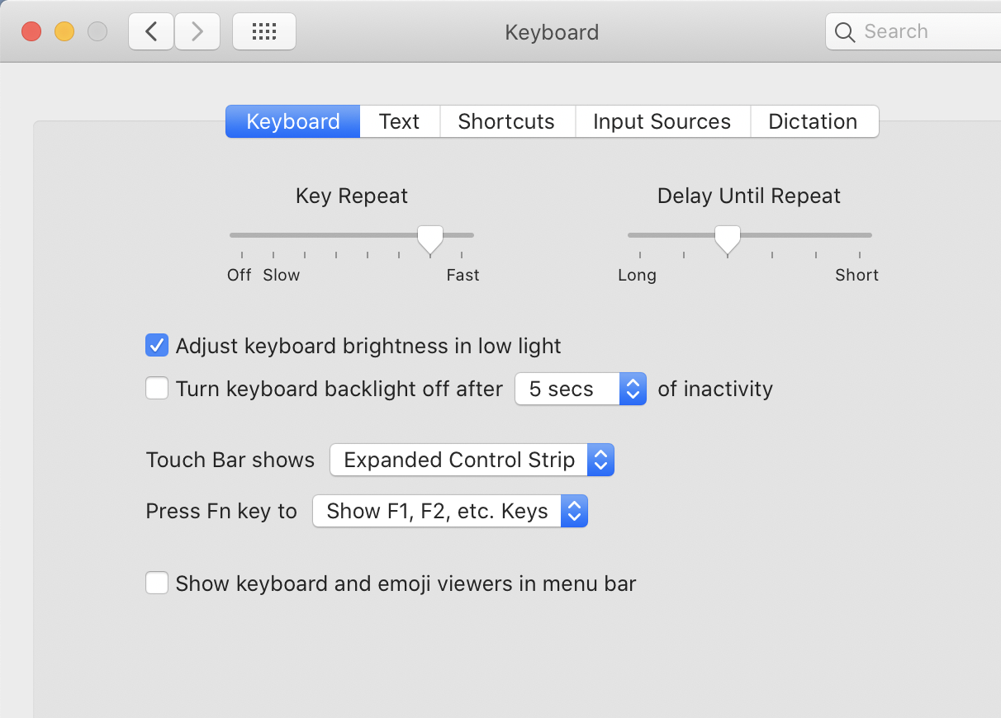The width and height of the screenshot is (1001, 718).
Task: Select the Keyboard tab
Action: pyautogui.click(x=293, y=121)
